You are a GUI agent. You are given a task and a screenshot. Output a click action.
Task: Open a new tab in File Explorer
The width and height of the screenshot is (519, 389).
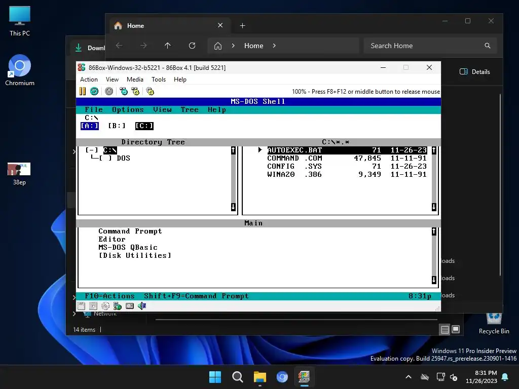click(x=243, y=25)
